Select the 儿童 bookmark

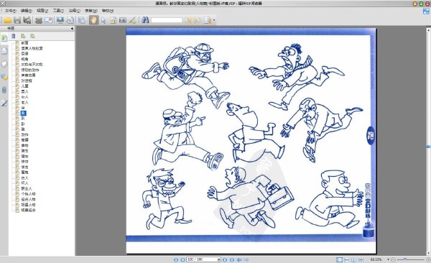click(x=24, y=86)
